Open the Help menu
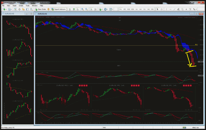 [x=42, y=6]
